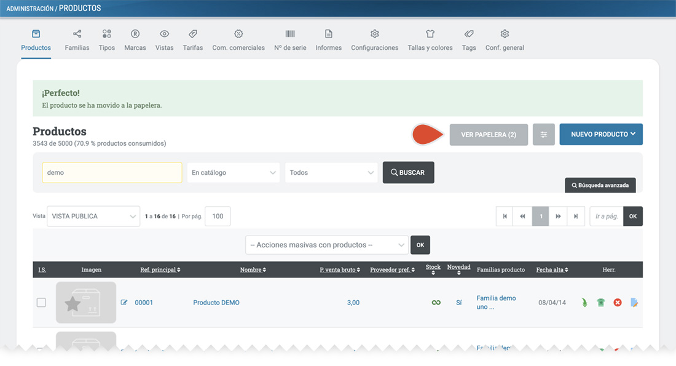Screen dimensions: 676x366
Task: Expand the En catálogo filter dropdown
Action: (234, 173)
